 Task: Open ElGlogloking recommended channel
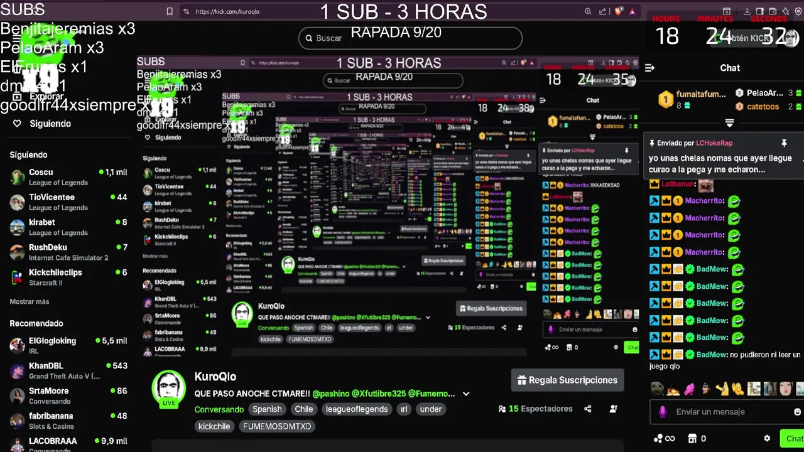tap(68, 346)
